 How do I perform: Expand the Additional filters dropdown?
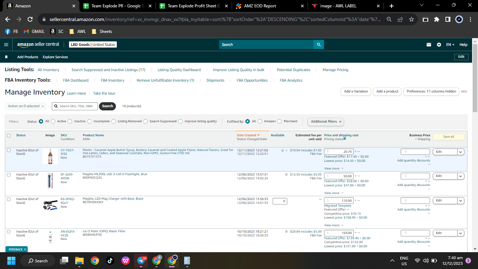coord(325,122)
